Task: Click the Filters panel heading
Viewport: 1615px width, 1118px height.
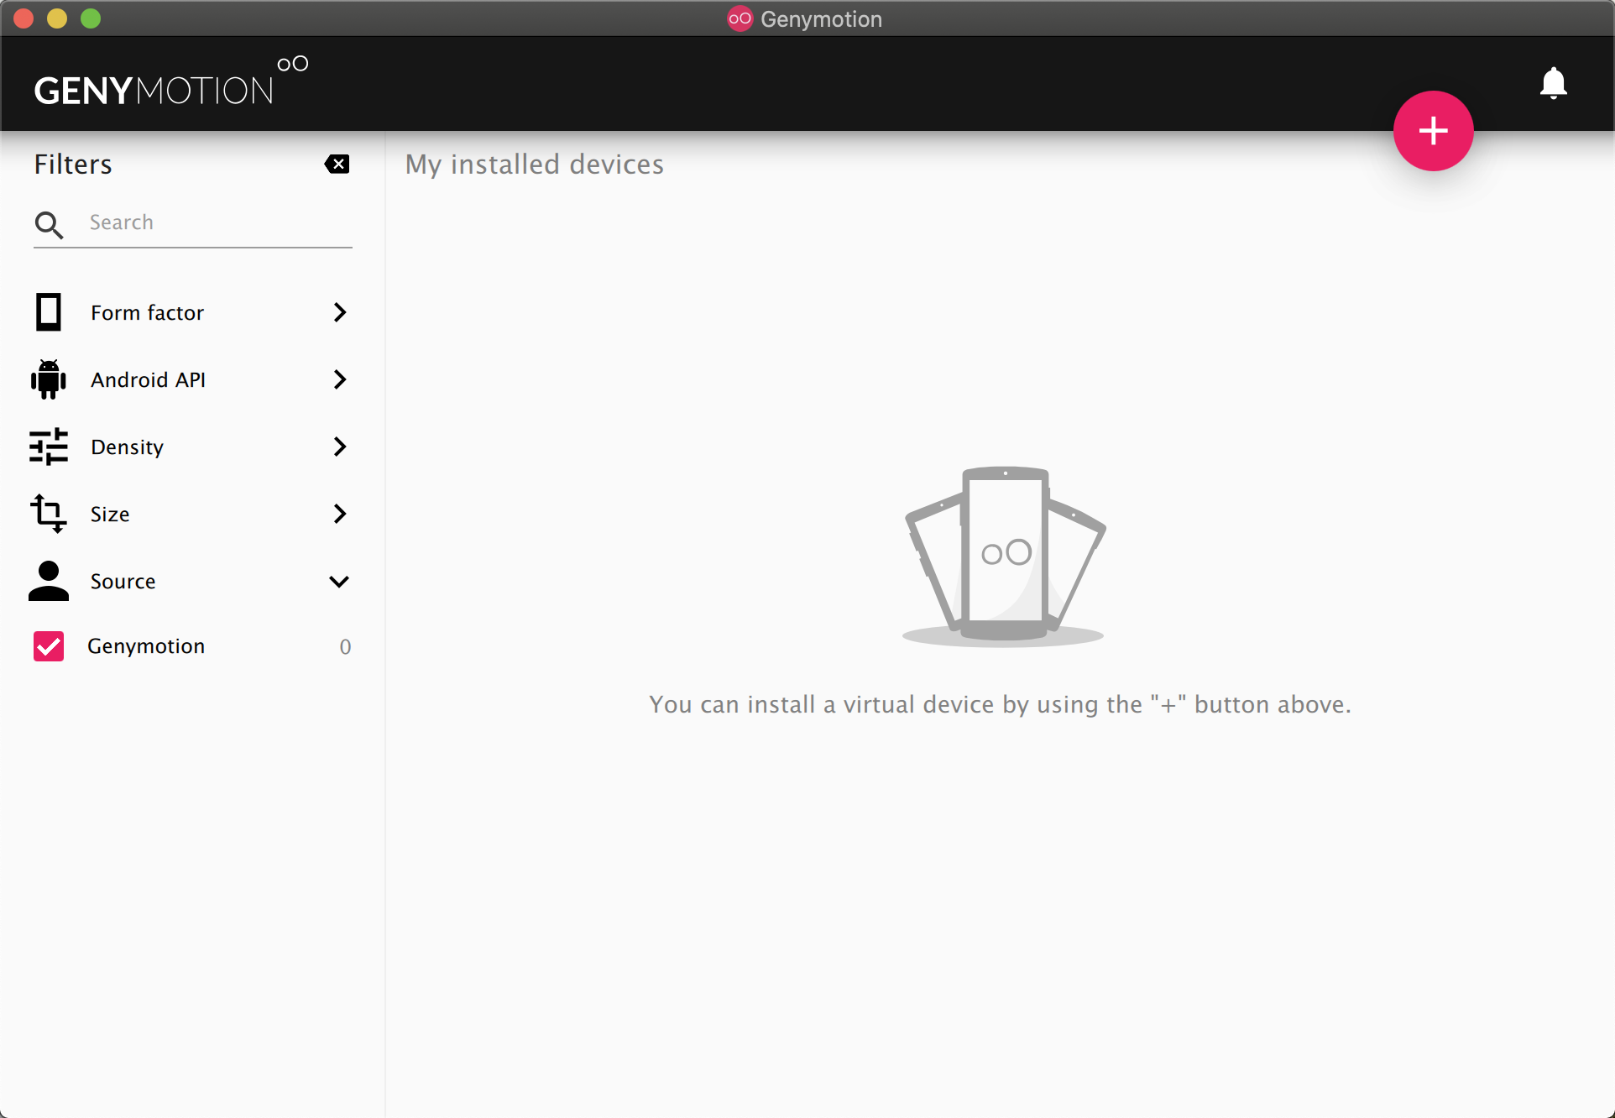Action: pyautogui.click(x=73, y=165)
